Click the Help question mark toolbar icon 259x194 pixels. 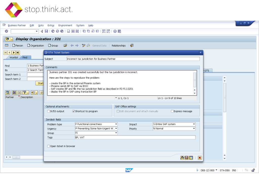[x=115, y=31]
